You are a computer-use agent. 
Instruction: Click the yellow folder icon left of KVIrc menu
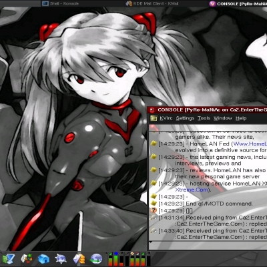click(x=154, y=118)
